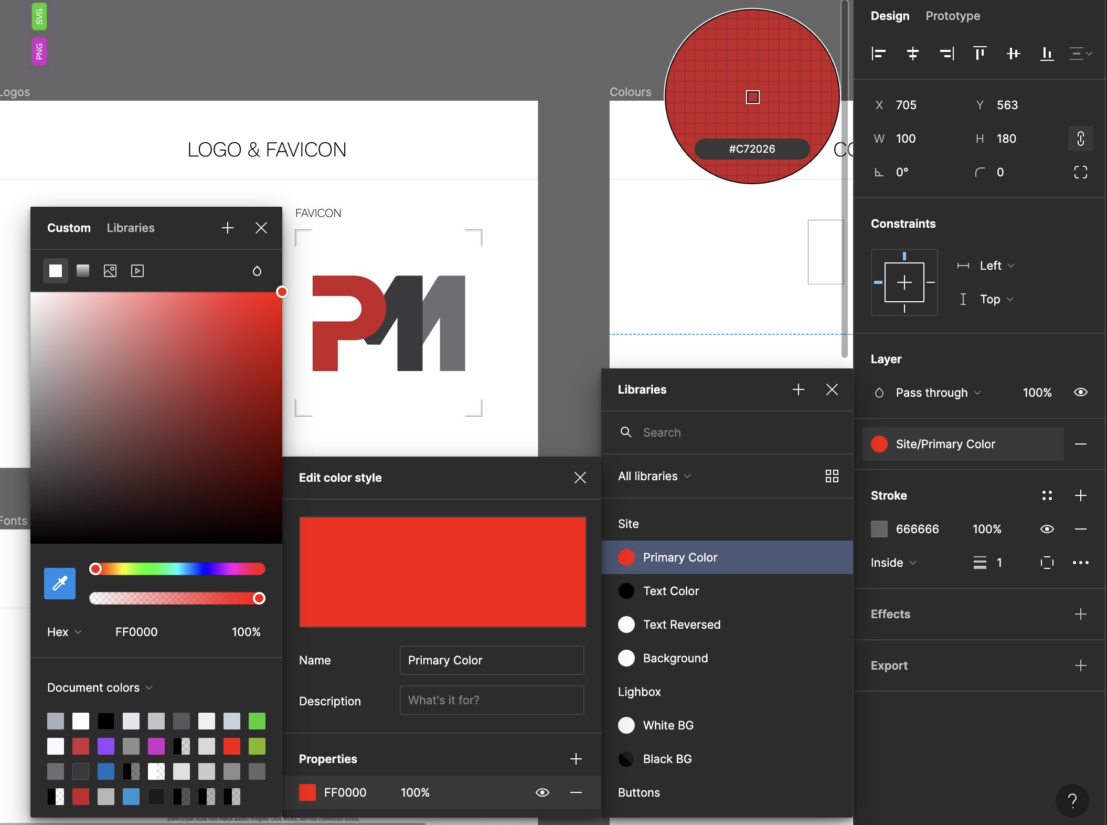The image size is (1107, 825).
Task: Align top icon in Design panel
Action: click(980, 54)
